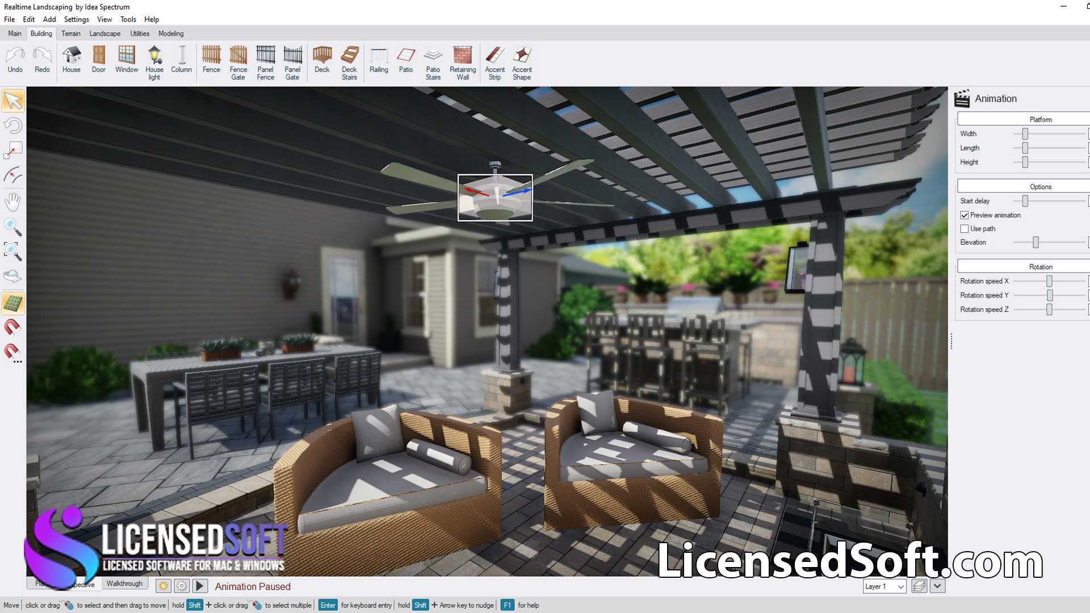Click the Retaining Wall tool

[x=463, y=62]
